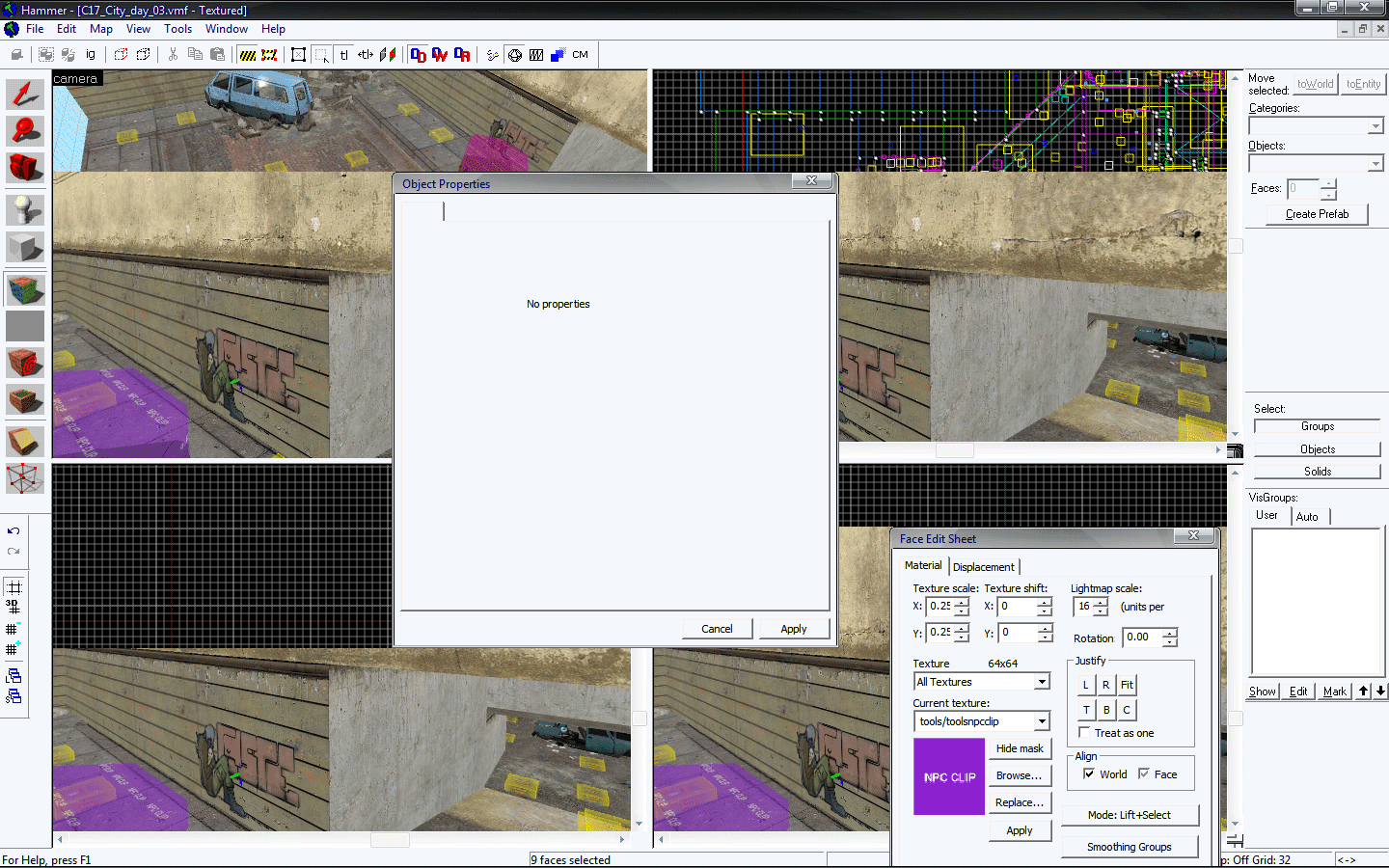
Task: Toggle Cordon bounds striped icon
Action: coord(248,55)
